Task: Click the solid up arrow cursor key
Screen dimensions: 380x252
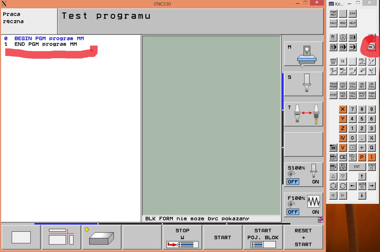Action: (362, 176)
